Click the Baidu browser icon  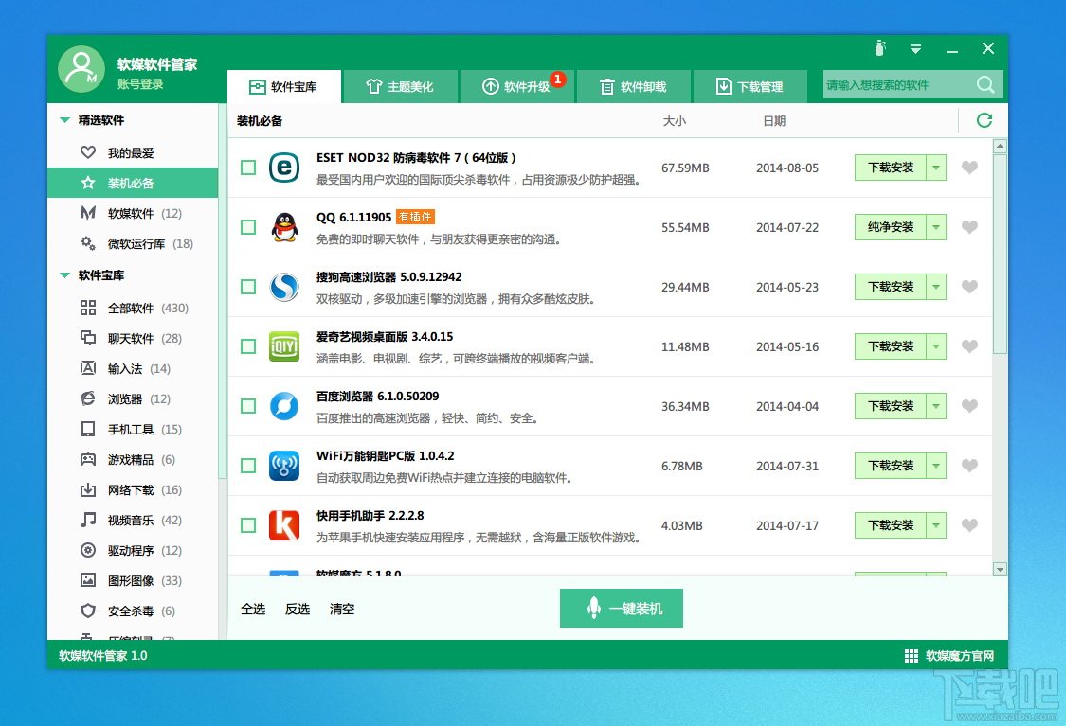click(x=284, y=406)
